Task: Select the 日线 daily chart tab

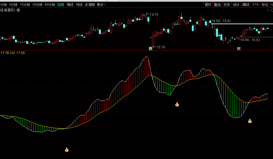Action: click(60, 5)
